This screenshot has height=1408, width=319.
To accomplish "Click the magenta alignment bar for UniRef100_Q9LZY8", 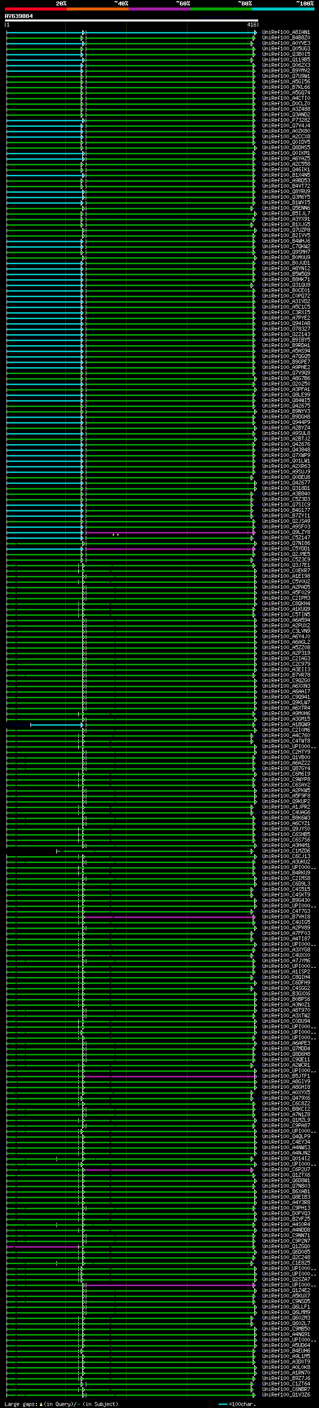I will 169,532.
